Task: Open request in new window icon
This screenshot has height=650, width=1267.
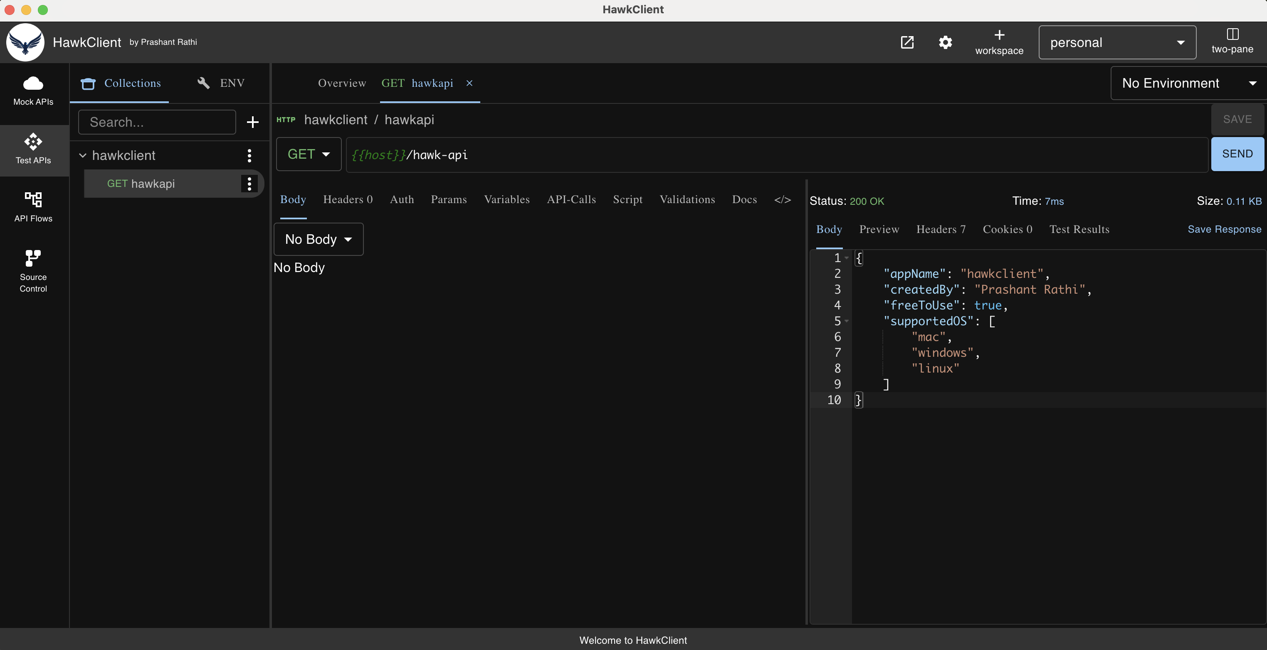Action: tap(907, 42)
